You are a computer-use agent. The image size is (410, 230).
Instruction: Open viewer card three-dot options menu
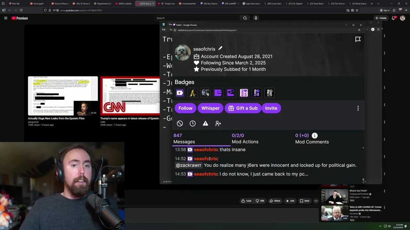pos(358,108)
